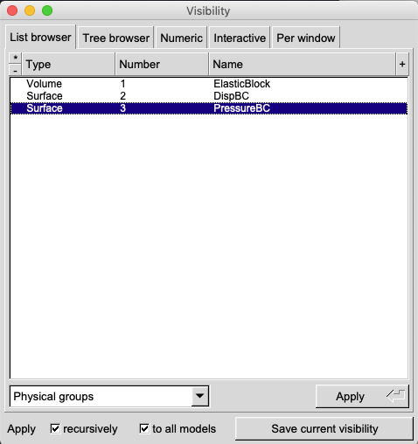
Task: Switch to the Tree browser tab
Action: tap(116, 38)
